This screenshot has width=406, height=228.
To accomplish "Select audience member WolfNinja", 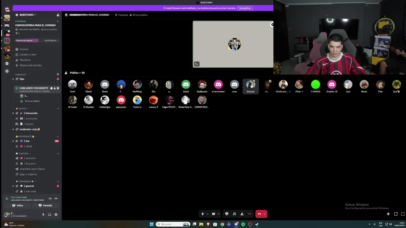I will [x=137, y=86].
